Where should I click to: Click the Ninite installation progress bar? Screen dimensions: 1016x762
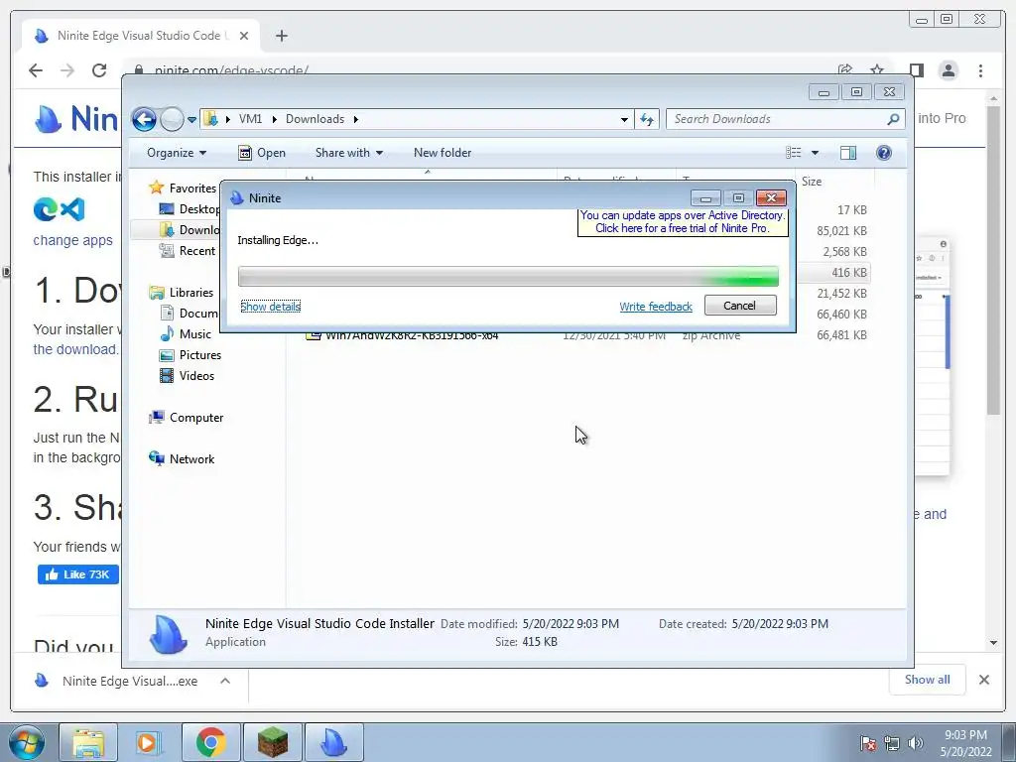pos(508,276)
